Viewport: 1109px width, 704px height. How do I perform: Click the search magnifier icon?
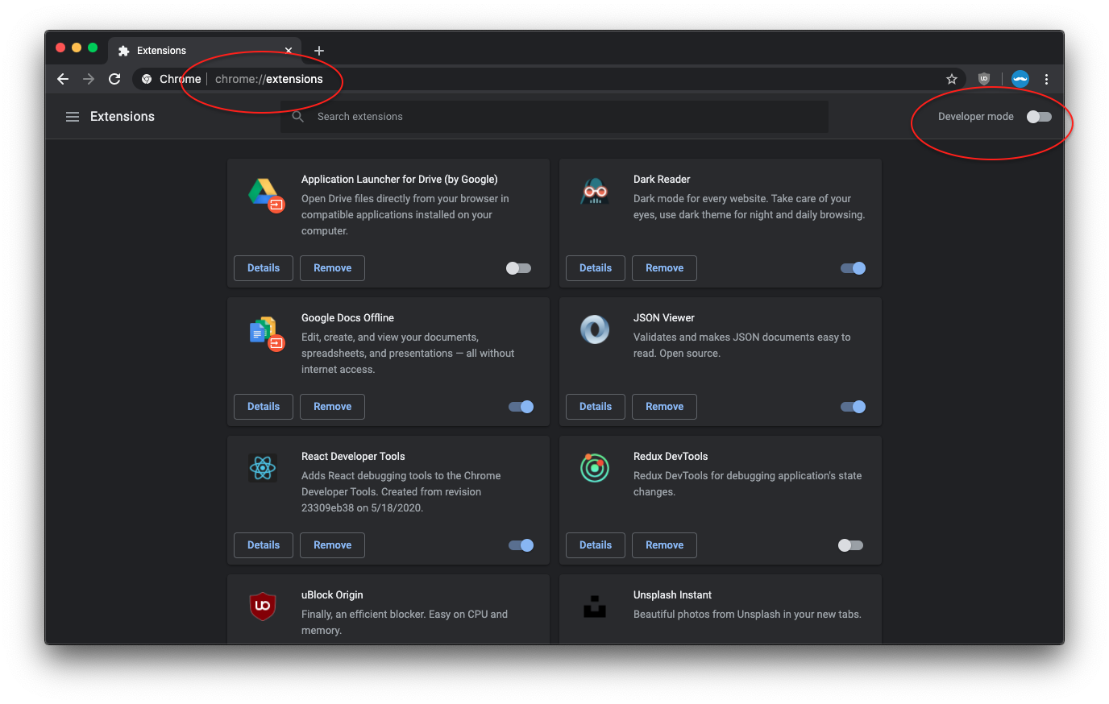click(298, 117)
